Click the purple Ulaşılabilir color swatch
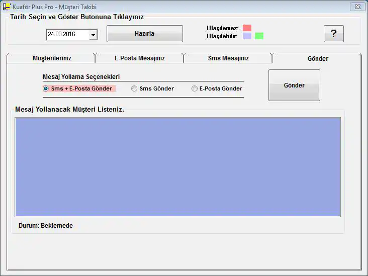Image resolution: width=368 pixels, height=276 pixels. [247, 36]
